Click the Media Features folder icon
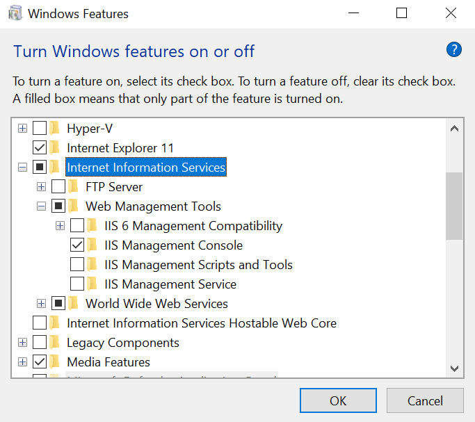Viewport: 475px width, 422px height. coord(56,362)
